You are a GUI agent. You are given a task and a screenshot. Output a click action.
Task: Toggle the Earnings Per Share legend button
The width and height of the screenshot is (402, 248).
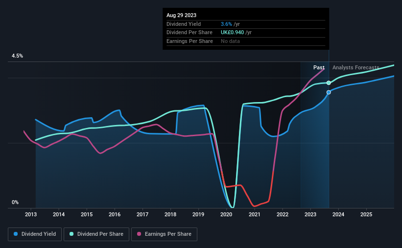point(164,234)
